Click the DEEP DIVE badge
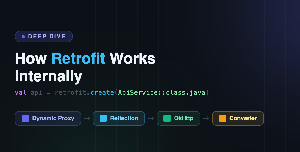The width and height of the screenshot is (300, 152). (x=44, y=36)
